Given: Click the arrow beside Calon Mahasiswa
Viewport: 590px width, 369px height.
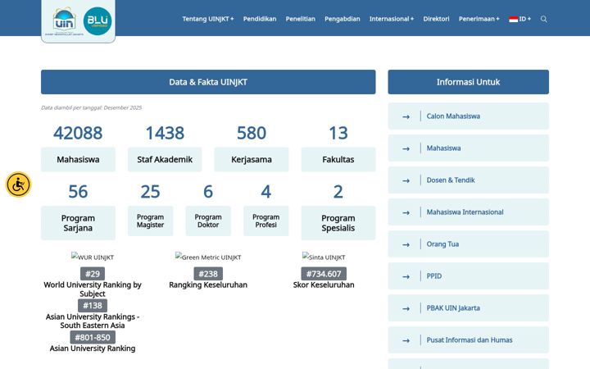Looking at the screenshot, I should 406,116.
